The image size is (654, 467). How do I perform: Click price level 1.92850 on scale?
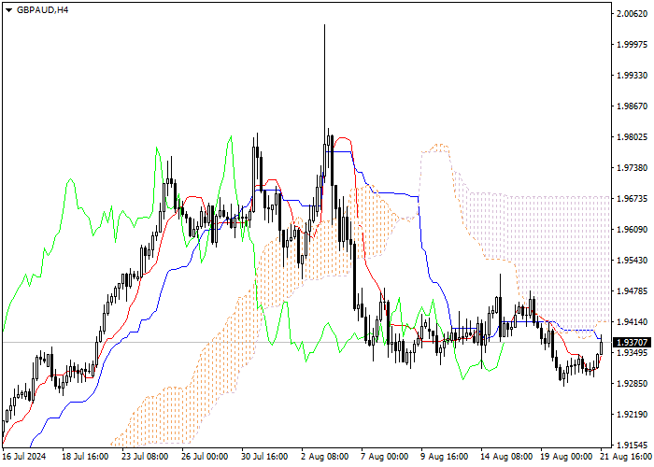(633, 384)
